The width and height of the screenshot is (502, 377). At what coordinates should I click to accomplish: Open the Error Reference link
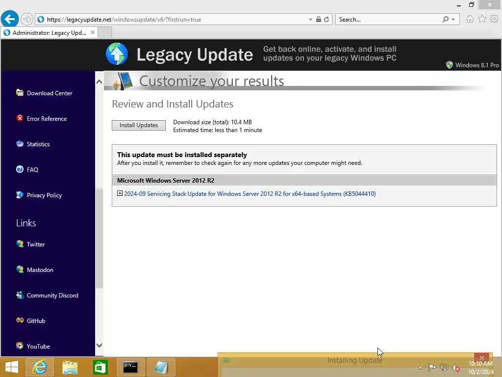(47, 119)
